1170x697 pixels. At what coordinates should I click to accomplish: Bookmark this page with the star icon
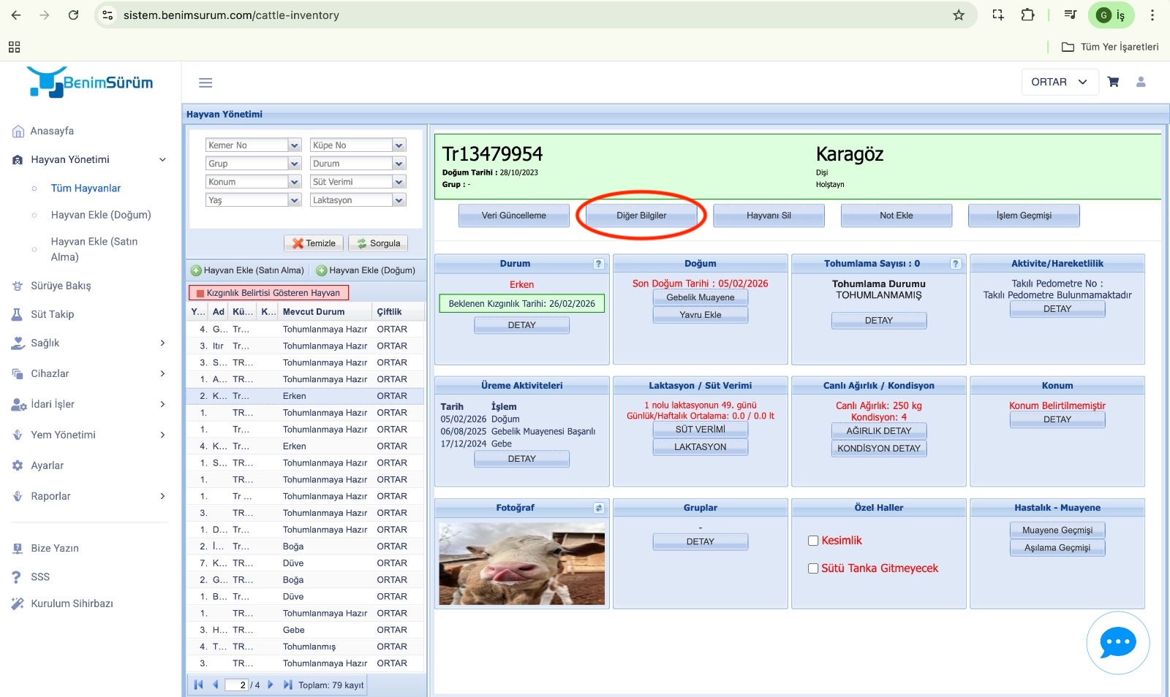pos(958,15)
